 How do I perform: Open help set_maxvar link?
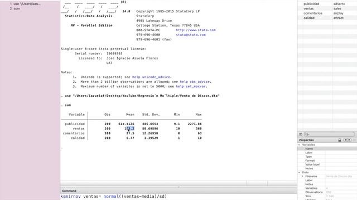[x=191, y=87]
